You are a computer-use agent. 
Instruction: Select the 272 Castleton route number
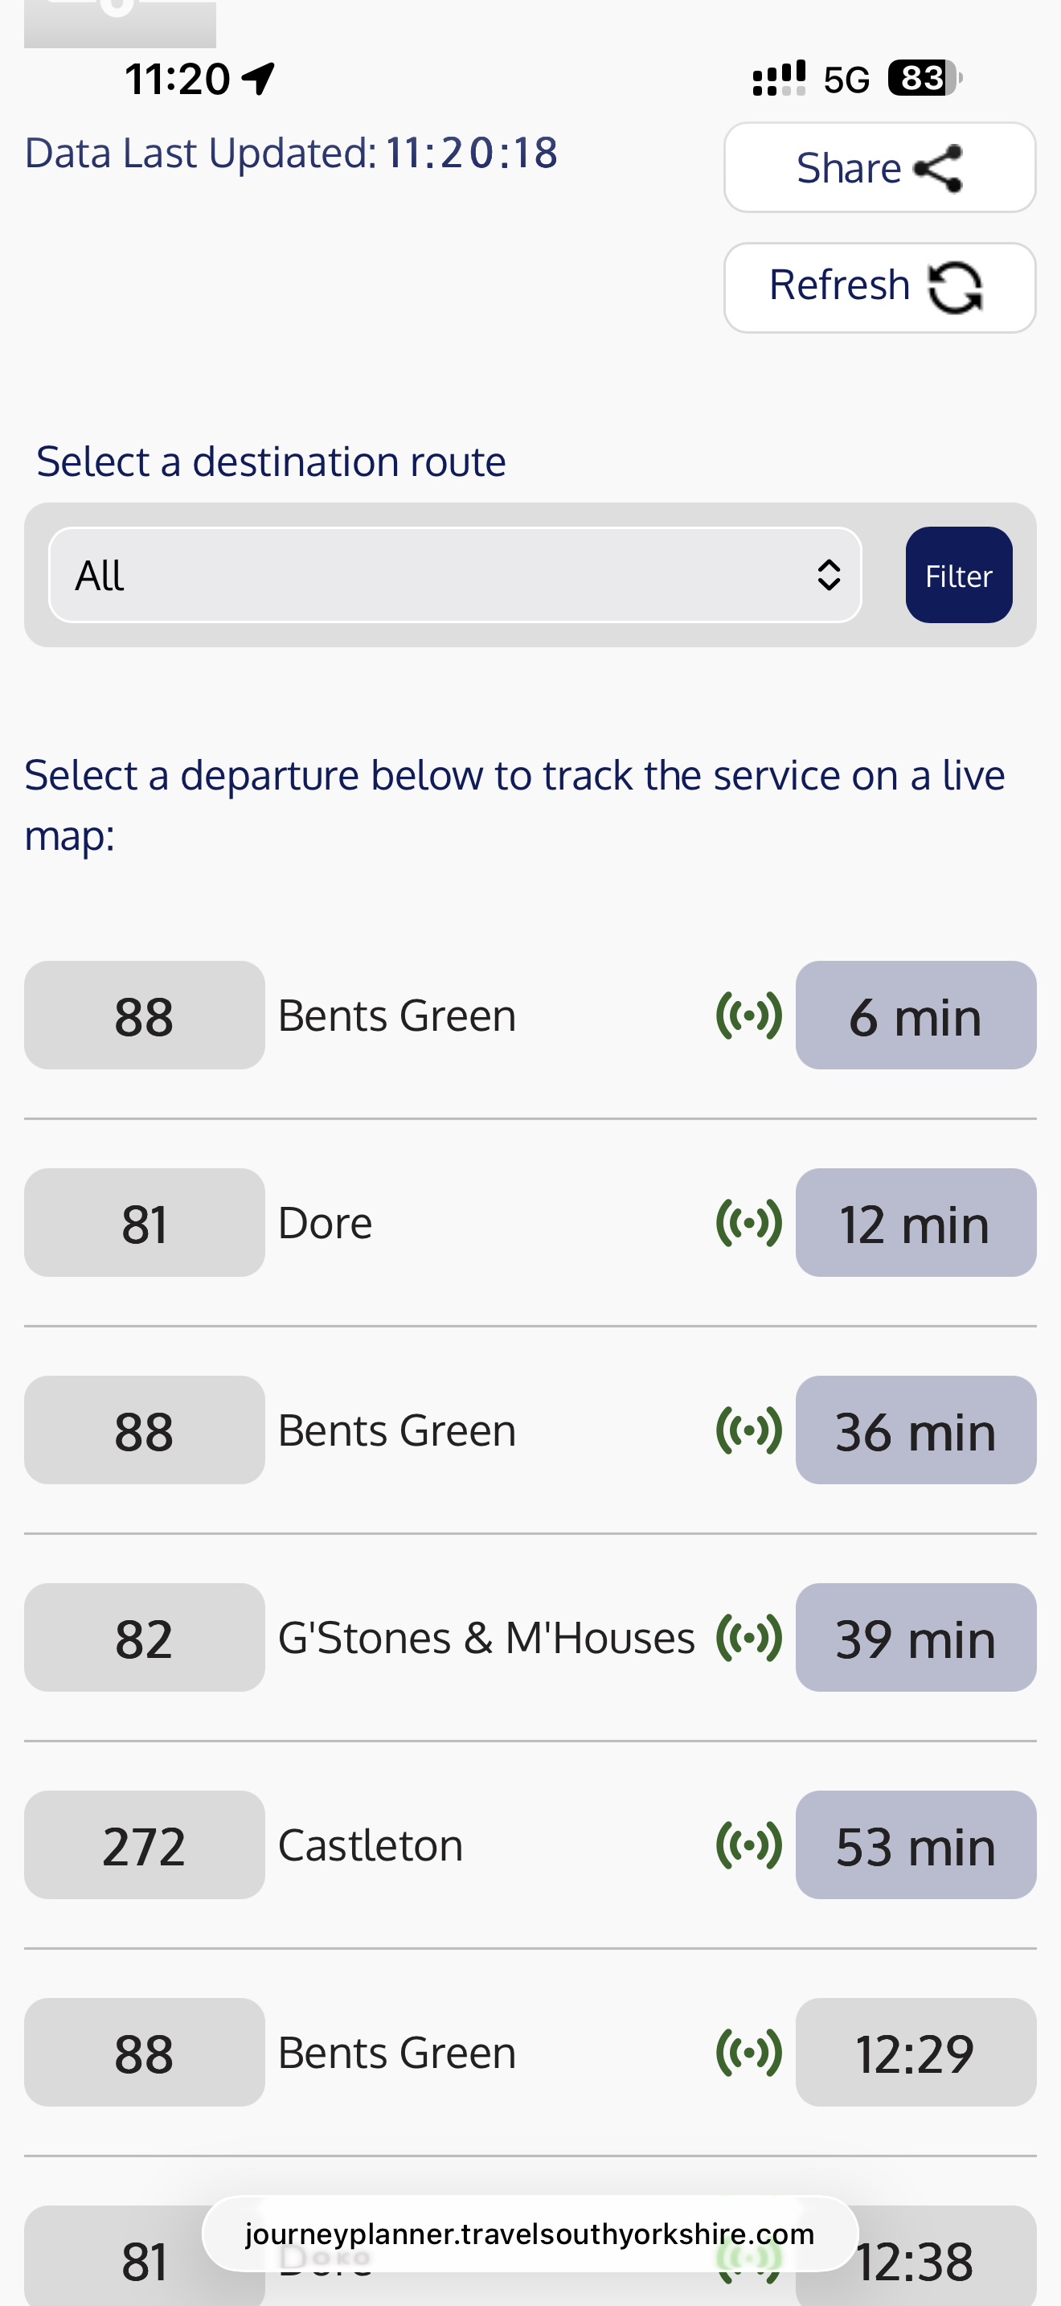144,1845
